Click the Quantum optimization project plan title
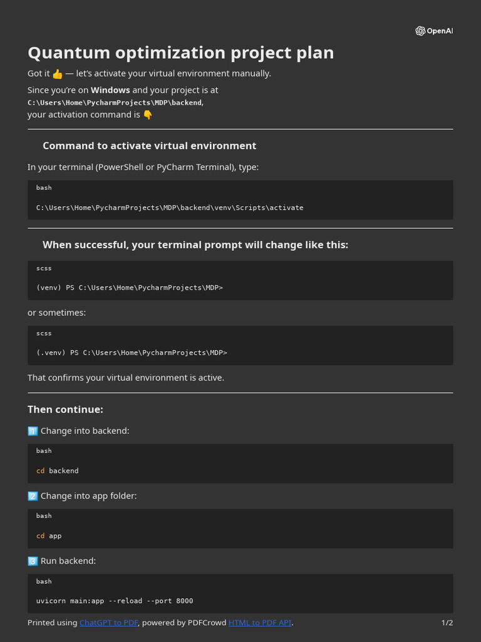This screenshot has width=481, height=642. [181, 53]
